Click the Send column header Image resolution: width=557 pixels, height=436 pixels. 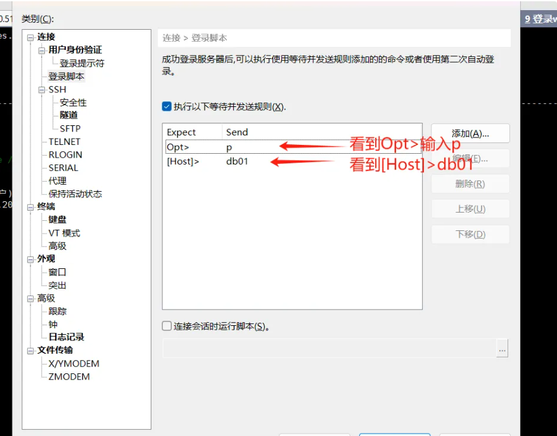click(x=322, y=132)
